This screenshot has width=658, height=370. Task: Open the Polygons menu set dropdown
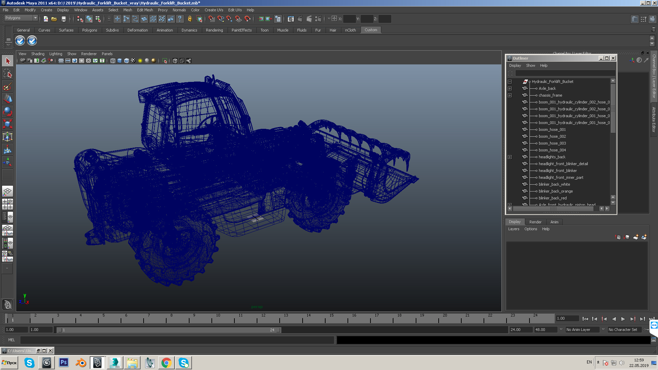[x=35, y=18]
